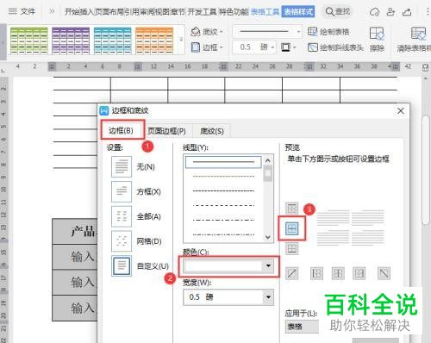
Task: Select the solid line style in 线型 list
Action: click(223, 162)
